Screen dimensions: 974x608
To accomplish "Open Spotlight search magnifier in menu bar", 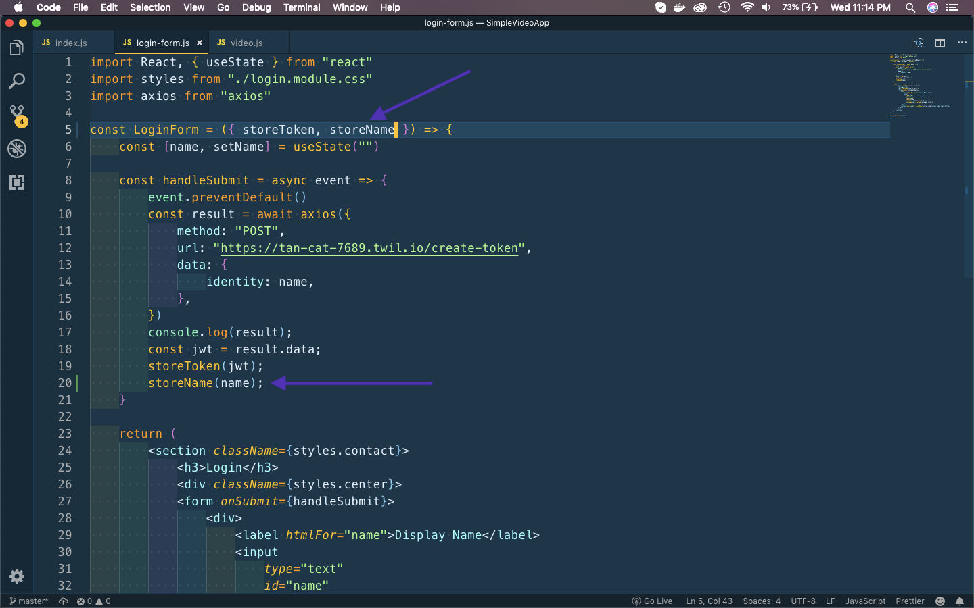I will (x=910, y=7).
